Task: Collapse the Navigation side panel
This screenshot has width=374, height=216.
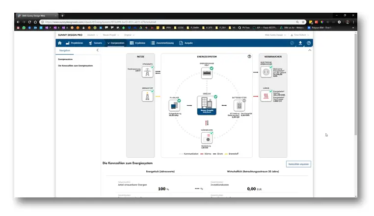Action: tap(97, 50)
